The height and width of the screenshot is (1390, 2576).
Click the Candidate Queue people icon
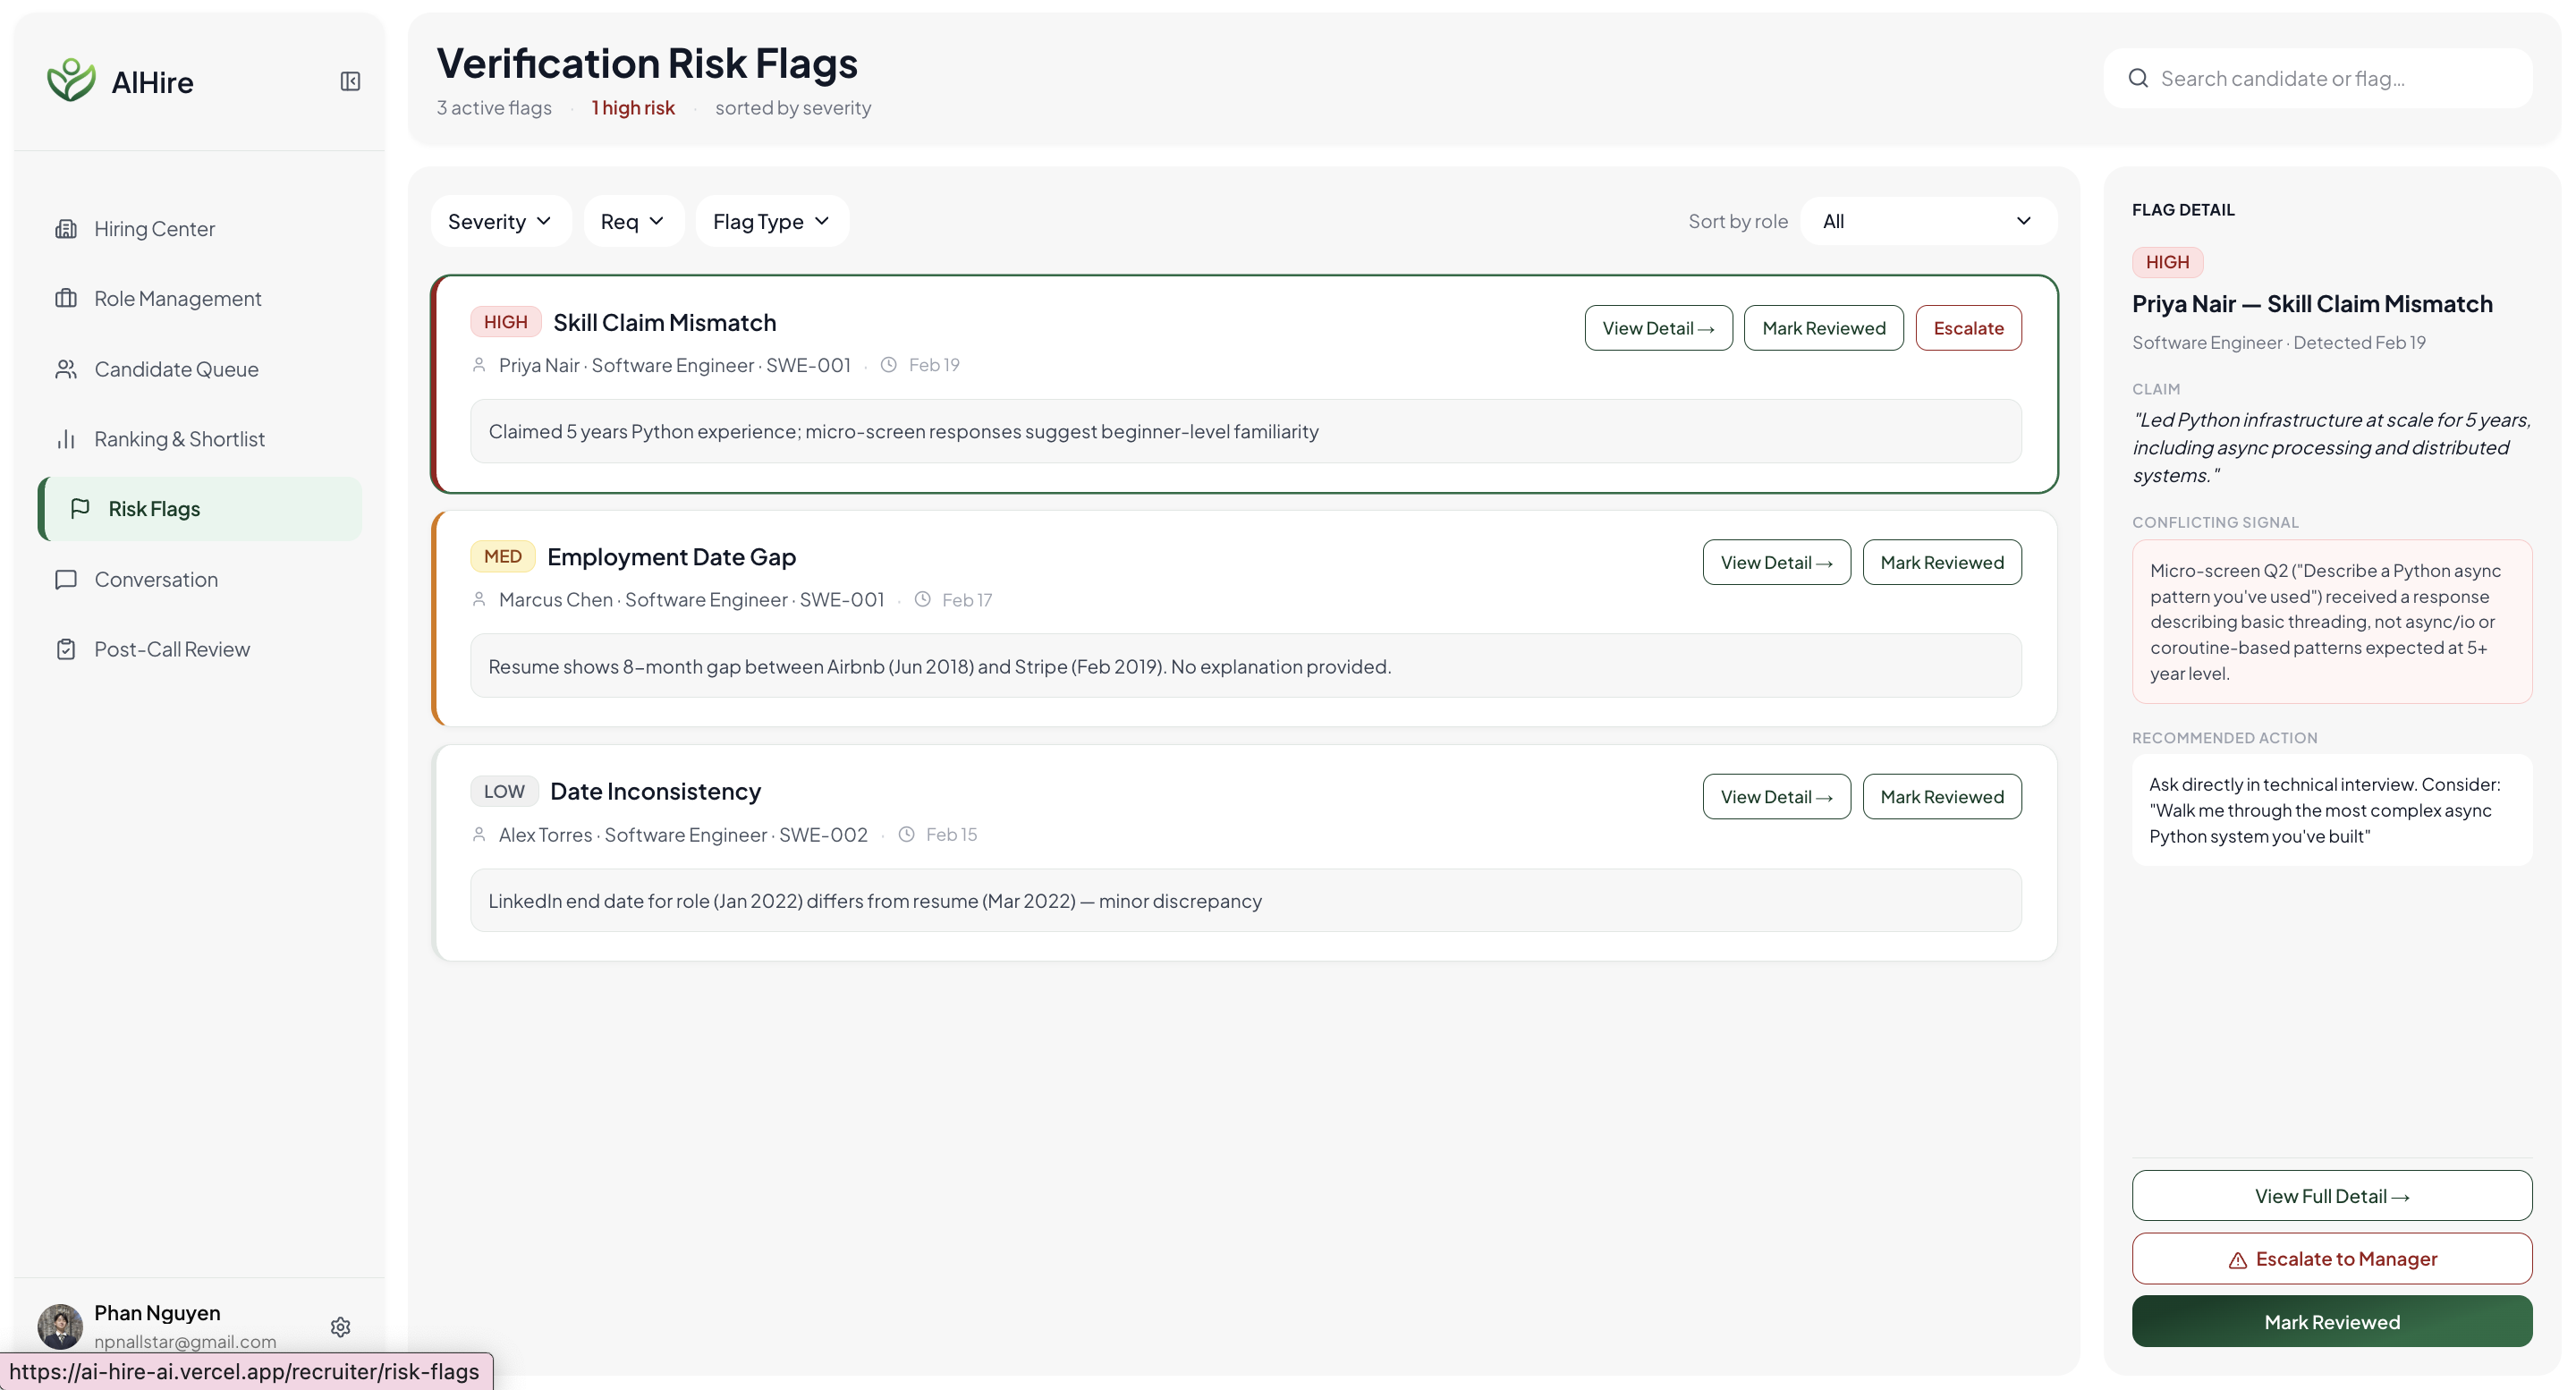click(66, 369)
